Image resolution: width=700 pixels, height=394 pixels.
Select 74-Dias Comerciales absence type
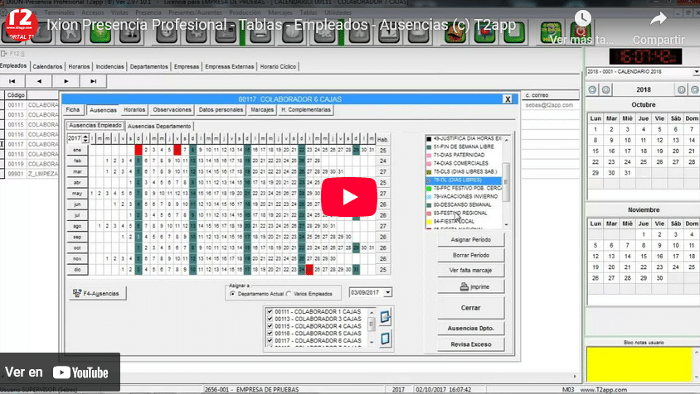point(460,164)
